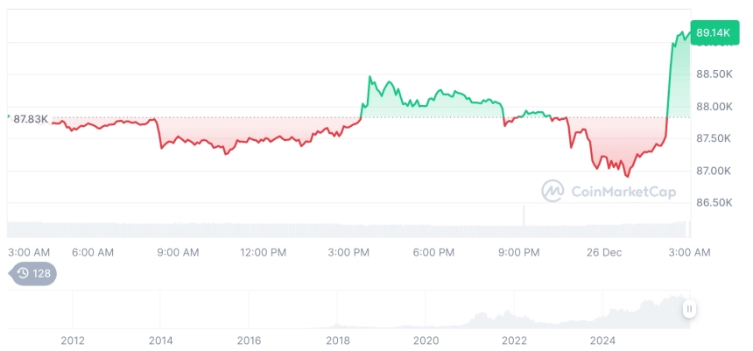Select the 2018 mark on the year timeline

pos(337,340)
